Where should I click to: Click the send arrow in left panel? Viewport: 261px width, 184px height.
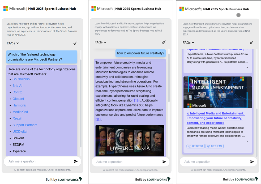point(76,161)
